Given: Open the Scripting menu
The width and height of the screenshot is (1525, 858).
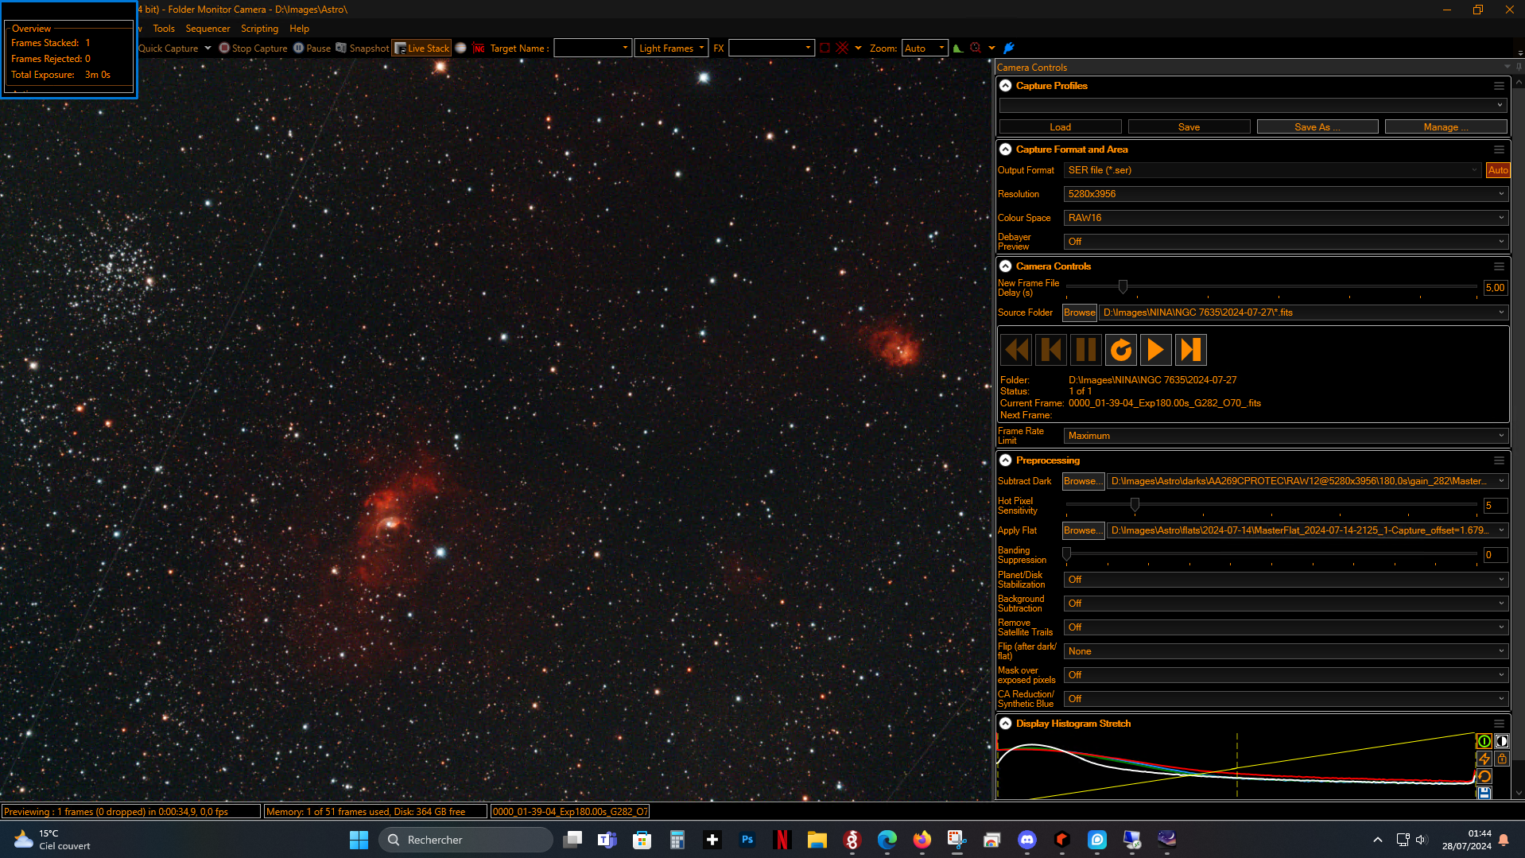Looking at the screenshot, I should tap(259, 29).
